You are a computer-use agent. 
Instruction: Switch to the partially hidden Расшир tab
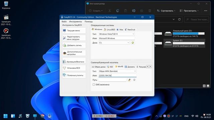pos(141,67)
